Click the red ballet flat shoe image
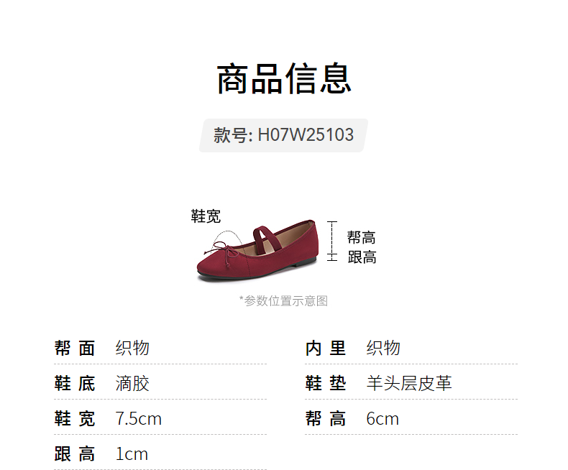This screenshot has height=470, width=568. point(258,251)
